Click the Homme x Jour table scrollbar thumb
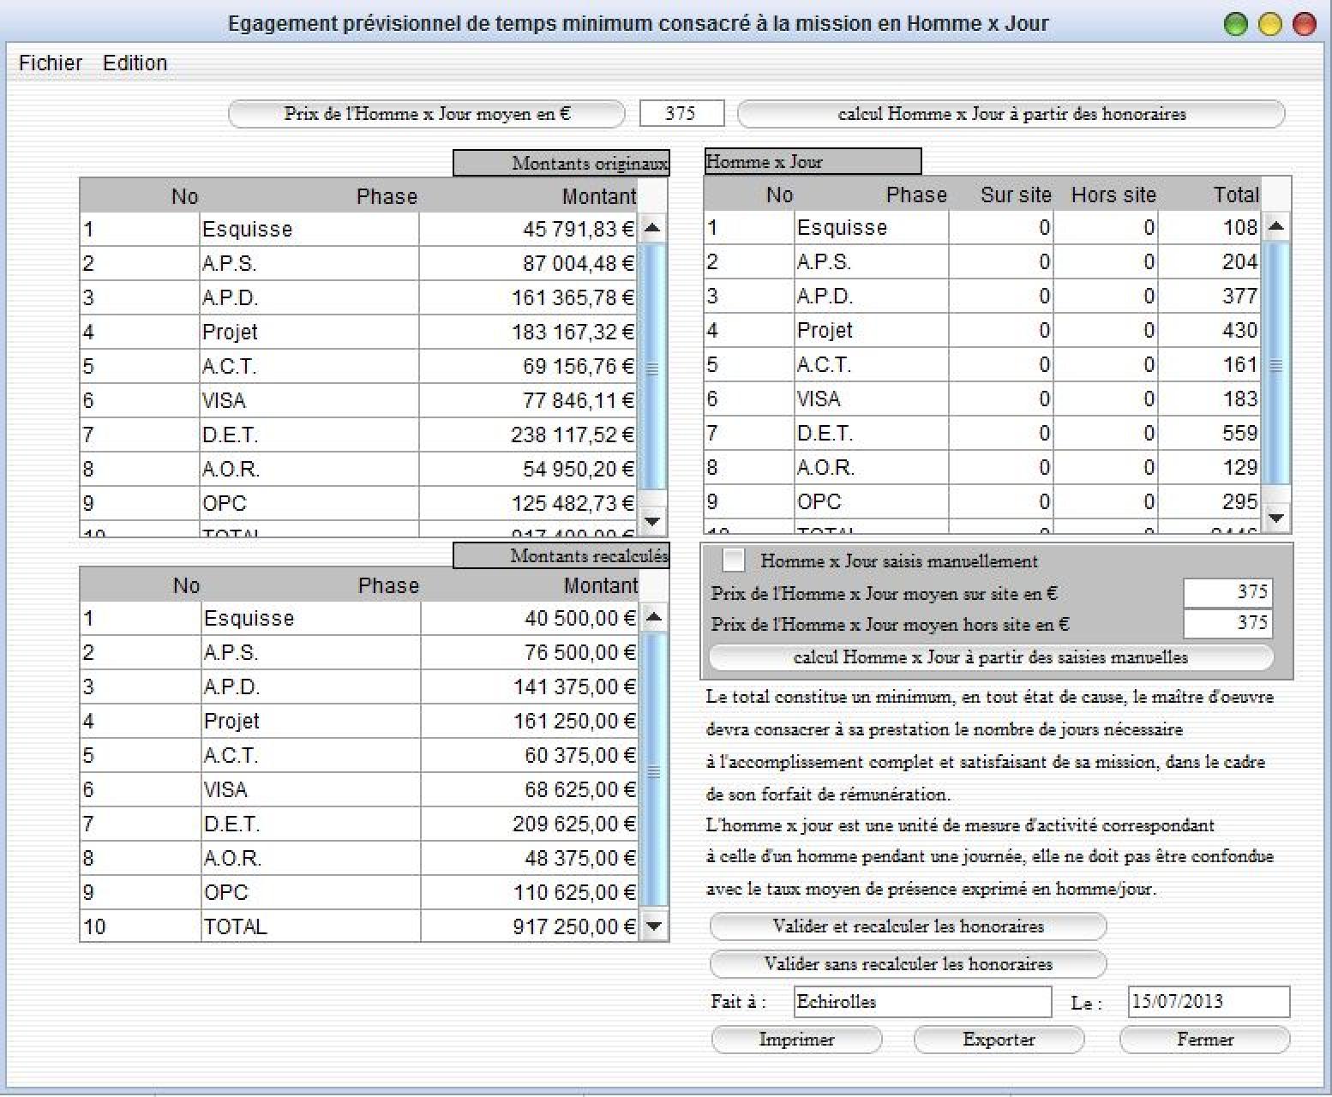The height and width of the screenshot is (1097, 1332). 1276,364
